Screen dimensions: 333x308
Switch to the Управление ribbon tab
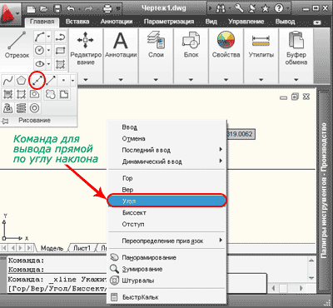tap(246, 22)
